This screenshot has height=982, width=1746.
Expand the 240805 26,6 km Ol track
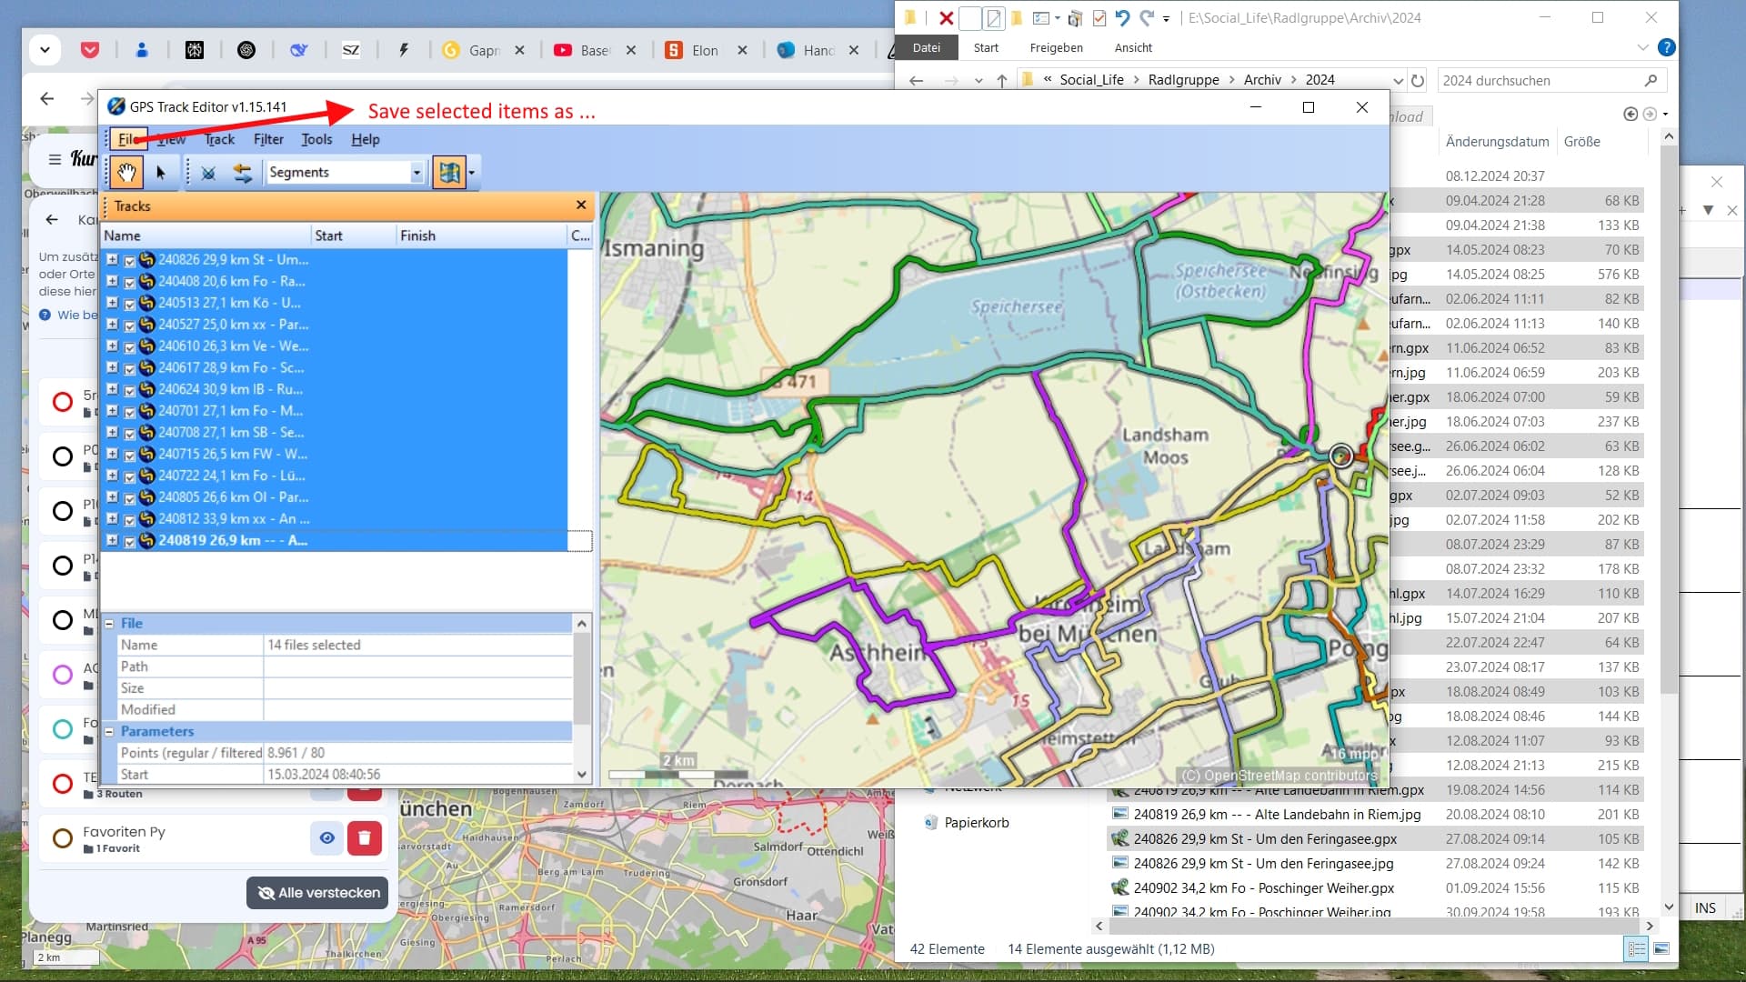[112, 496]
